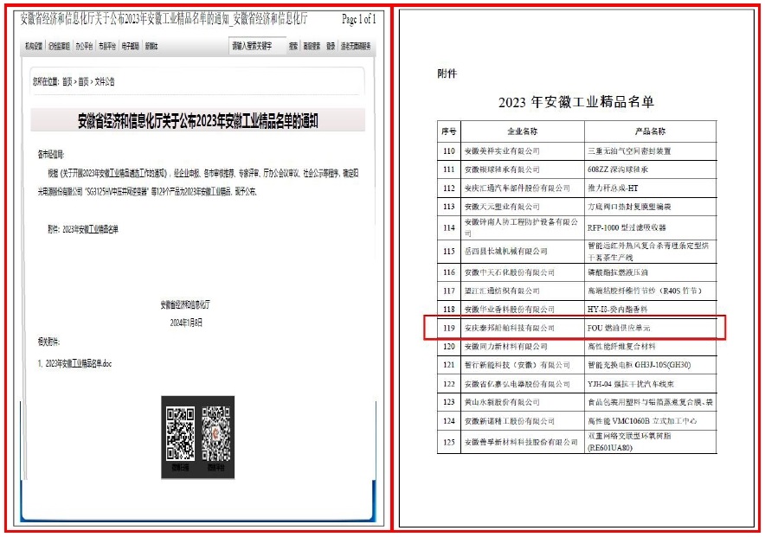Click the 'YJH-04 强抗干扰汽车线束' cell
The height and width of the screenshot is (537, 765).
click(x=651, y=384)
